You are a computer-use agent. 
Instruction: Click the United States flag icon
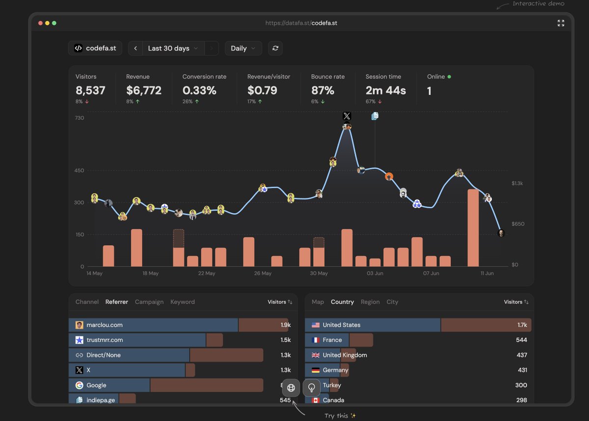coord(316,325)
